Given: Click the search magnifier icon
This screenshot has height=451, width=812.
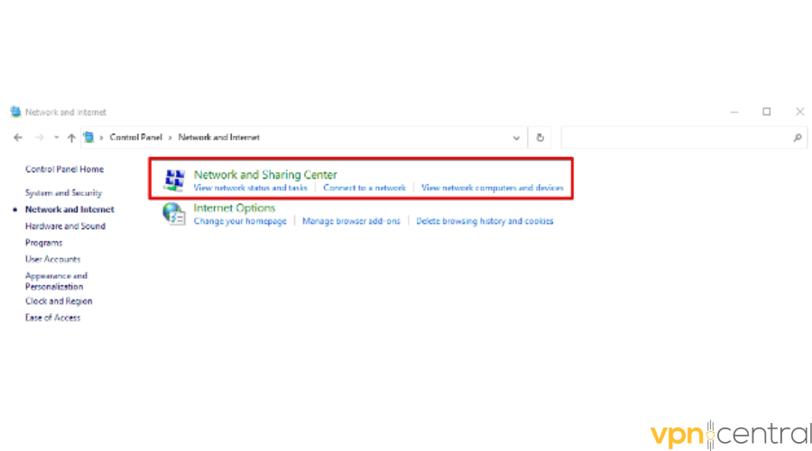Looking at the screenshot, I should (x=798, y=138).
